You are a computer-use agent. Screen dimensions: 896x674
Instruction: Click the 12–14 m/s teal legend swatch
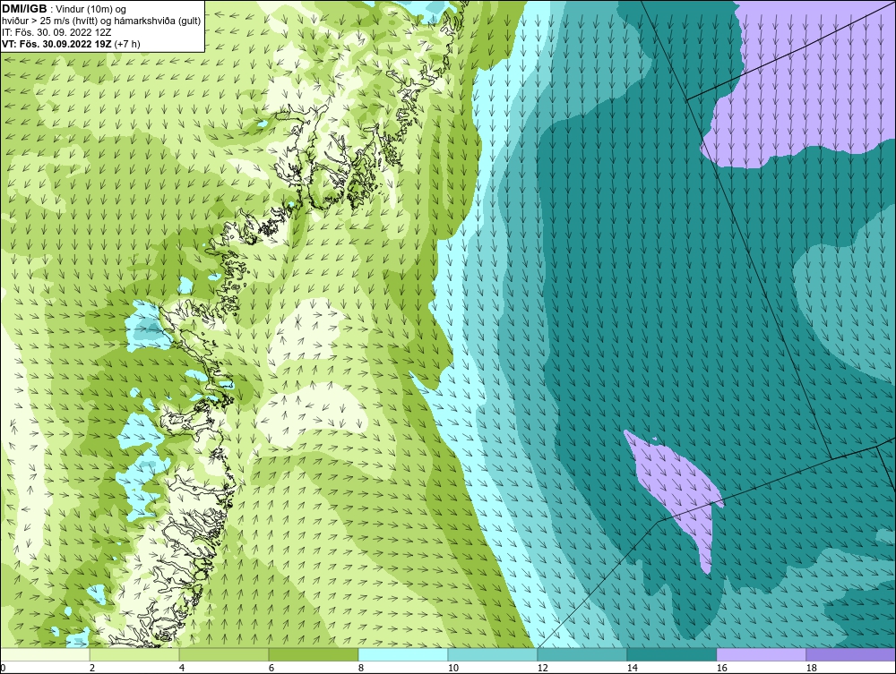[582, 654]
